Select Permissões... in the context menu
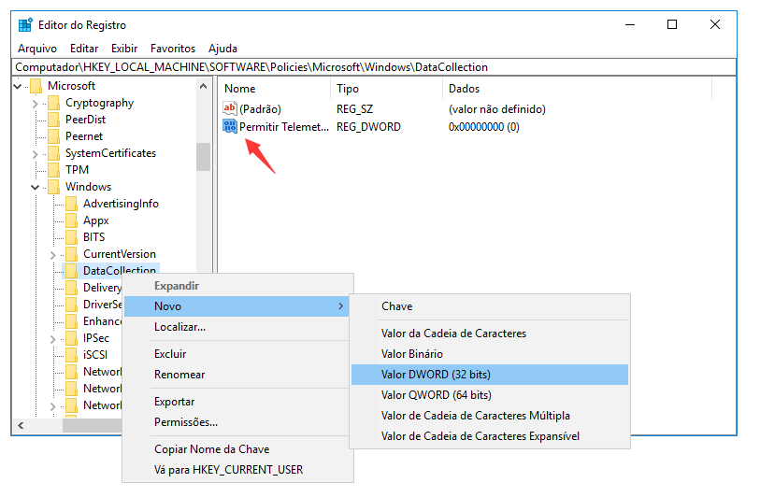The height and width of the screenshot is (497, 760). [186, 422]
